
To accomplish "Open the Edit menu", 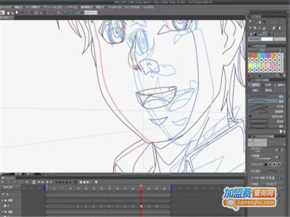I will 18,7.
